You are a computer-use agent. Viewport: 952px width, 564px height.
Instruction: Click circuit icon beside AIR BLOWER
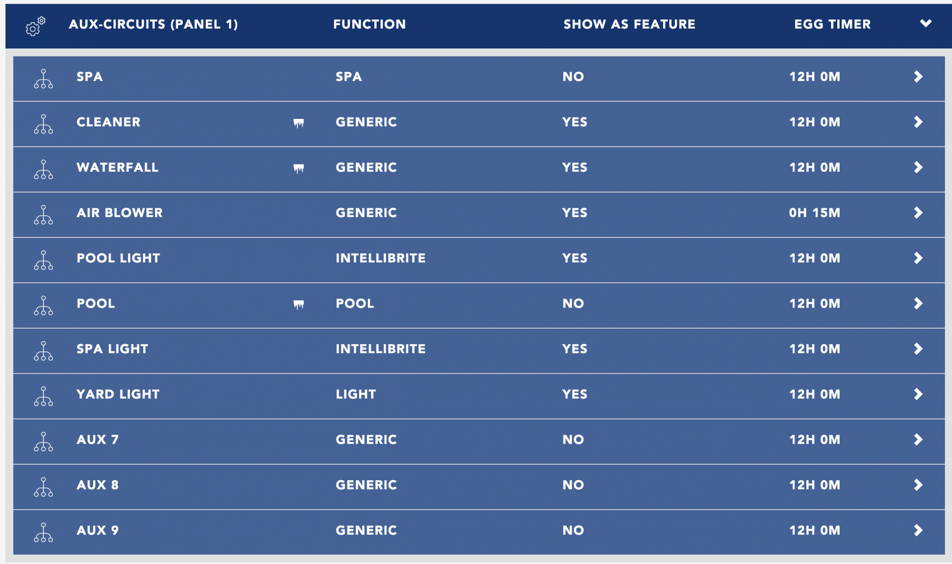point(43,215)
